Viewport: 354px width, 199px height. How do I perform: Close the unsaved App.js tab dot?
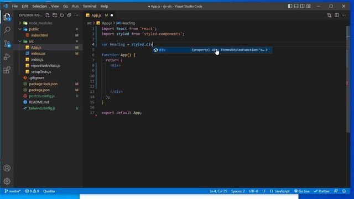[x=112, y=15]
